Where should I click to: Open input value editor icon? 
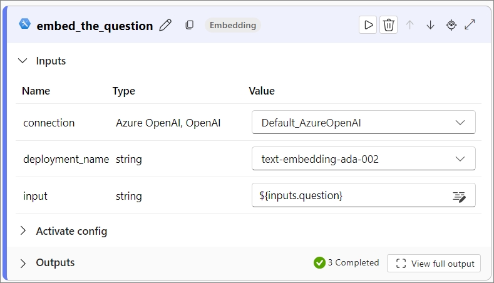(x=460, y=196)
